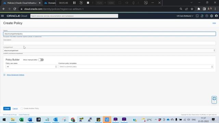Pause the screen recording
This screenshot has height=123, width=219.
click(x=74, y=3)
